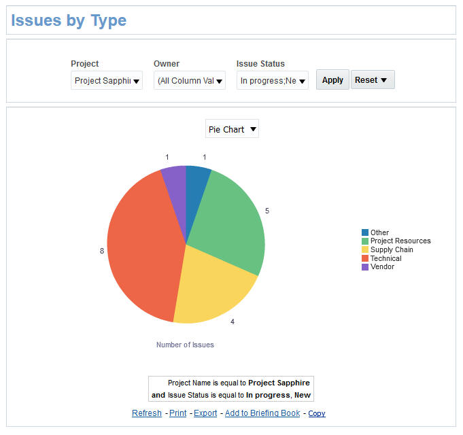
Task: Click the Copy link
Action: click(317, 413)
